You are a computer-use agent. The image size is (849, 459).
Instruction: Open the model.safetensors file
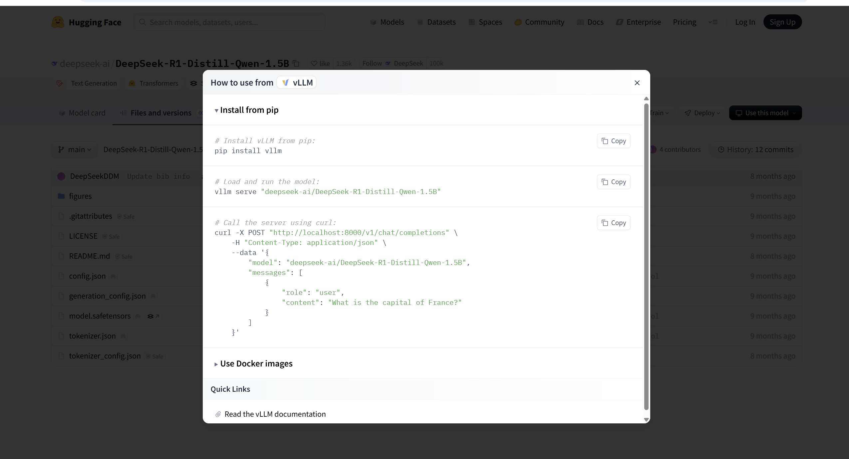pos(100,316)
